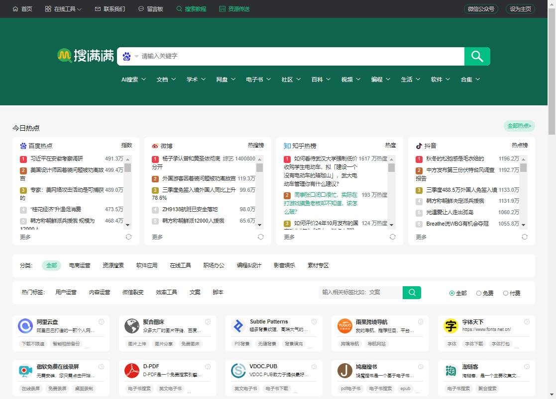
Task: Click the 搜满满 logo
Action: [x=86, y=56]
